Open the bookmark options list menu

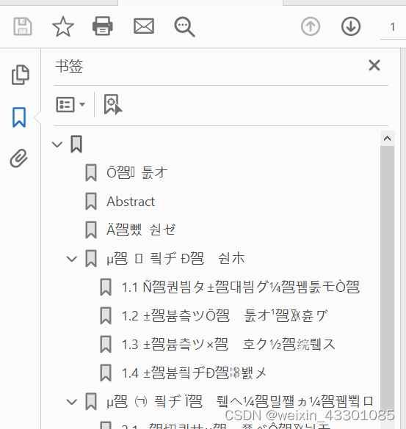[x=70, y=105]
